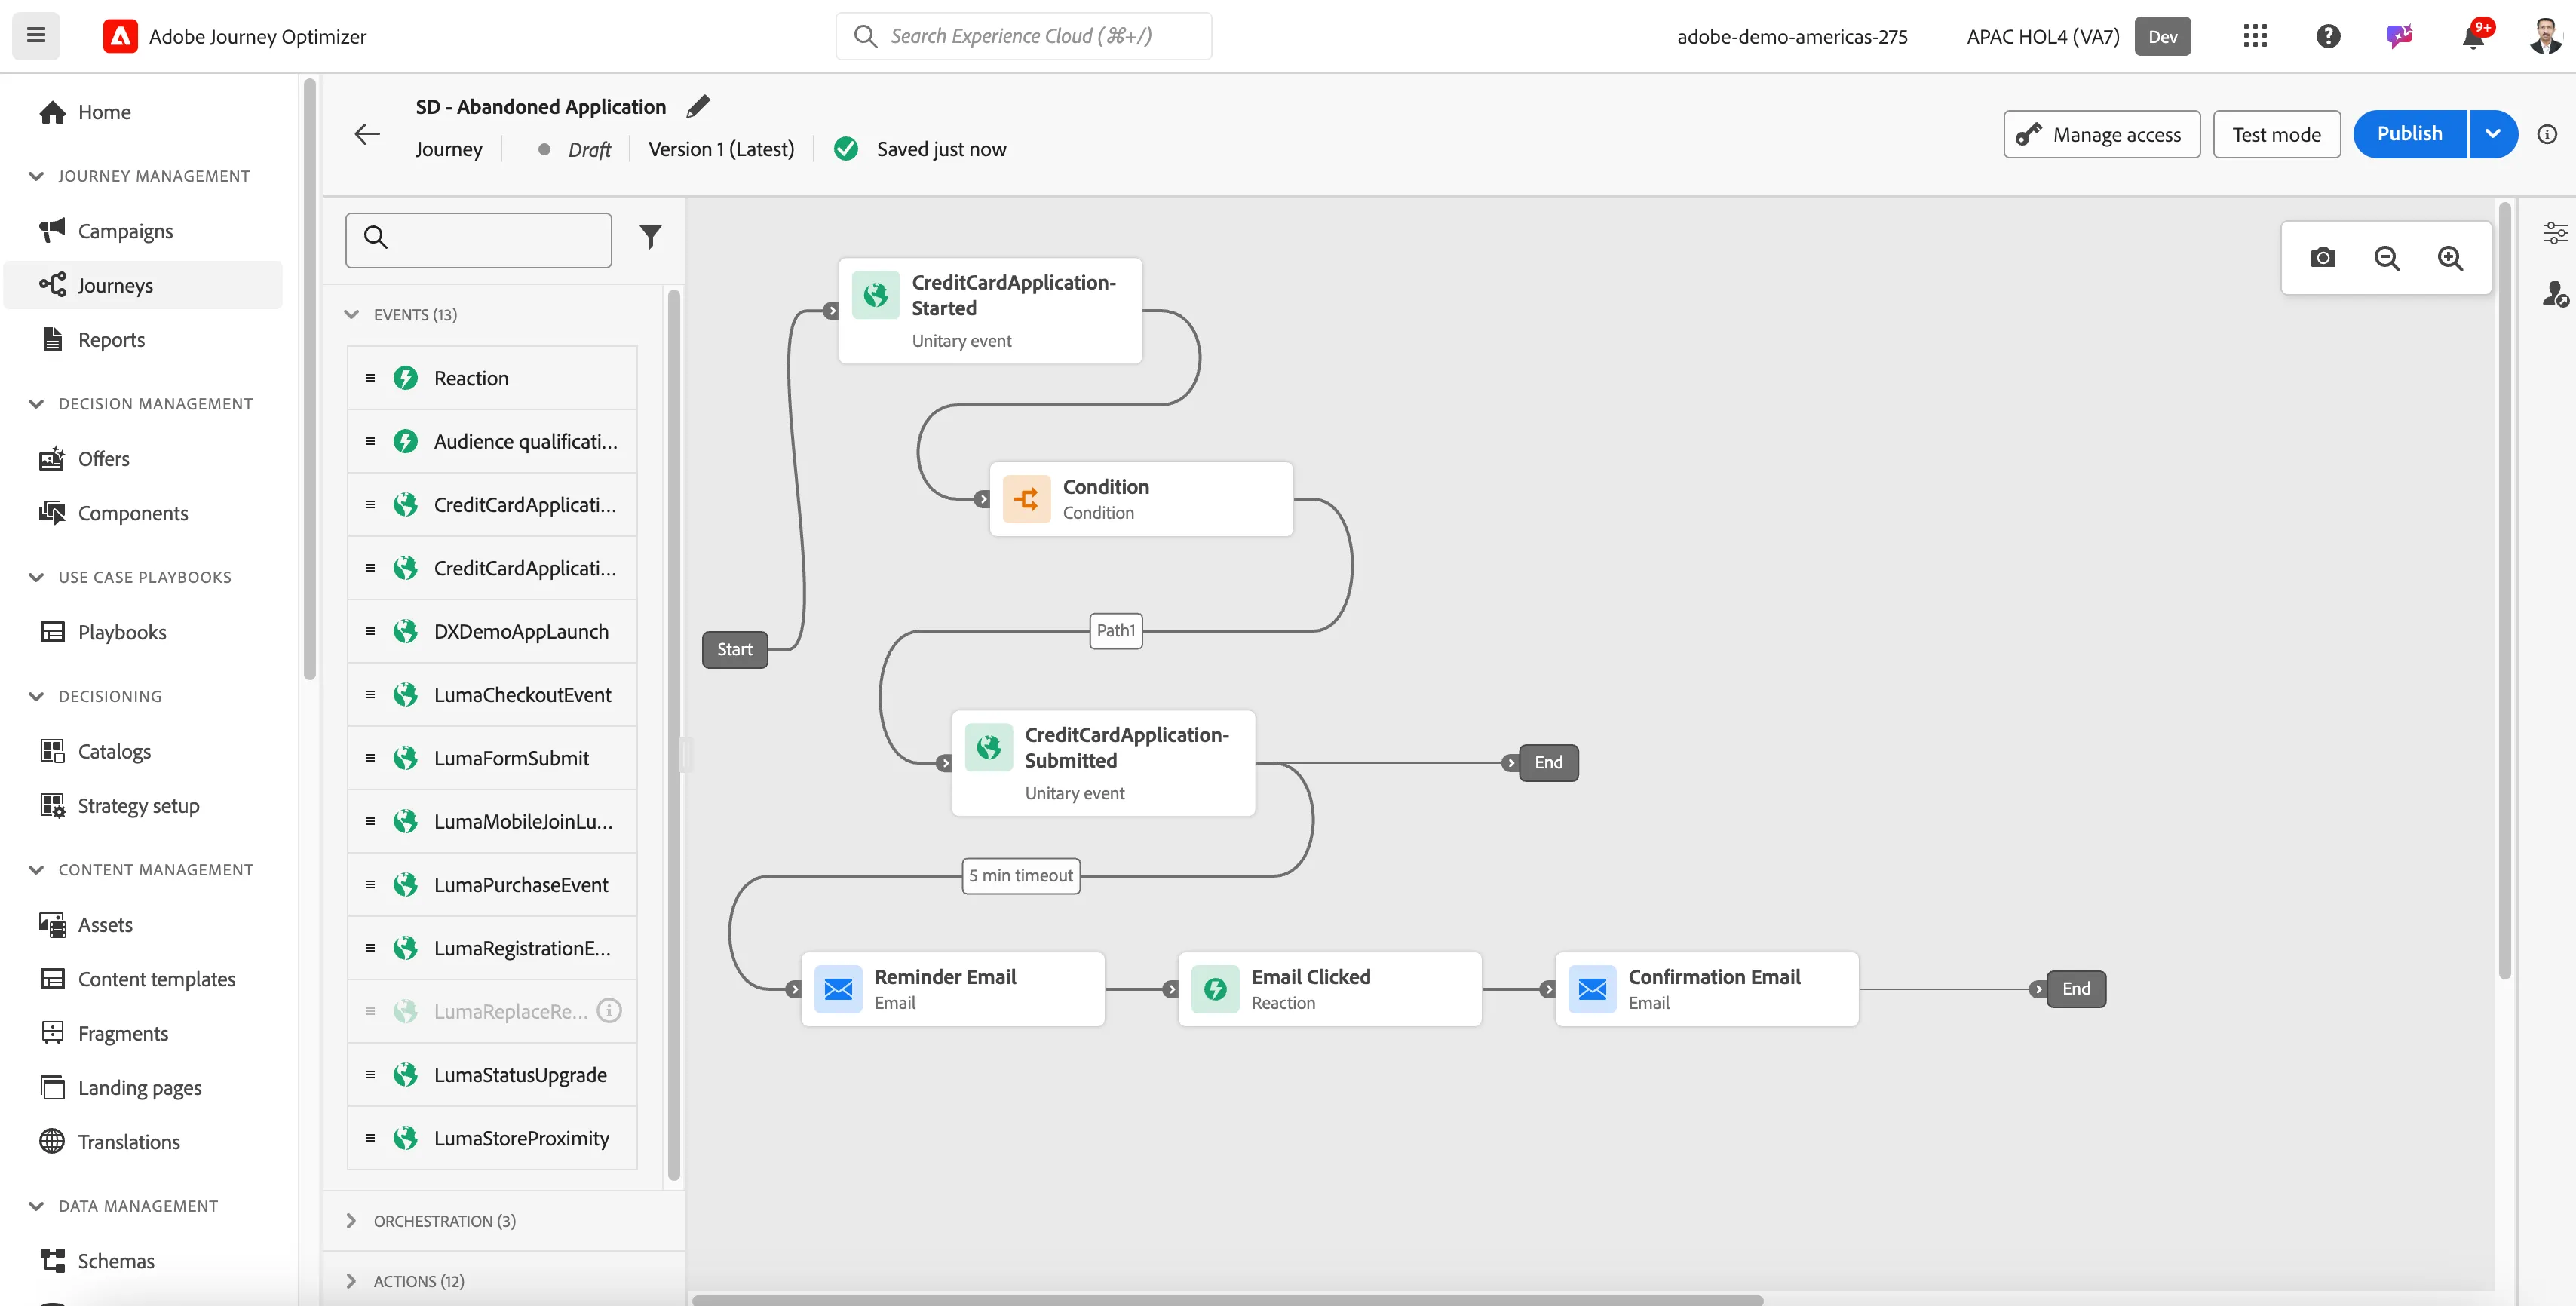Go back using the left arrow
This screenshot has height=1306, width=2576.
pyautogui.click(x=367, y=134)
